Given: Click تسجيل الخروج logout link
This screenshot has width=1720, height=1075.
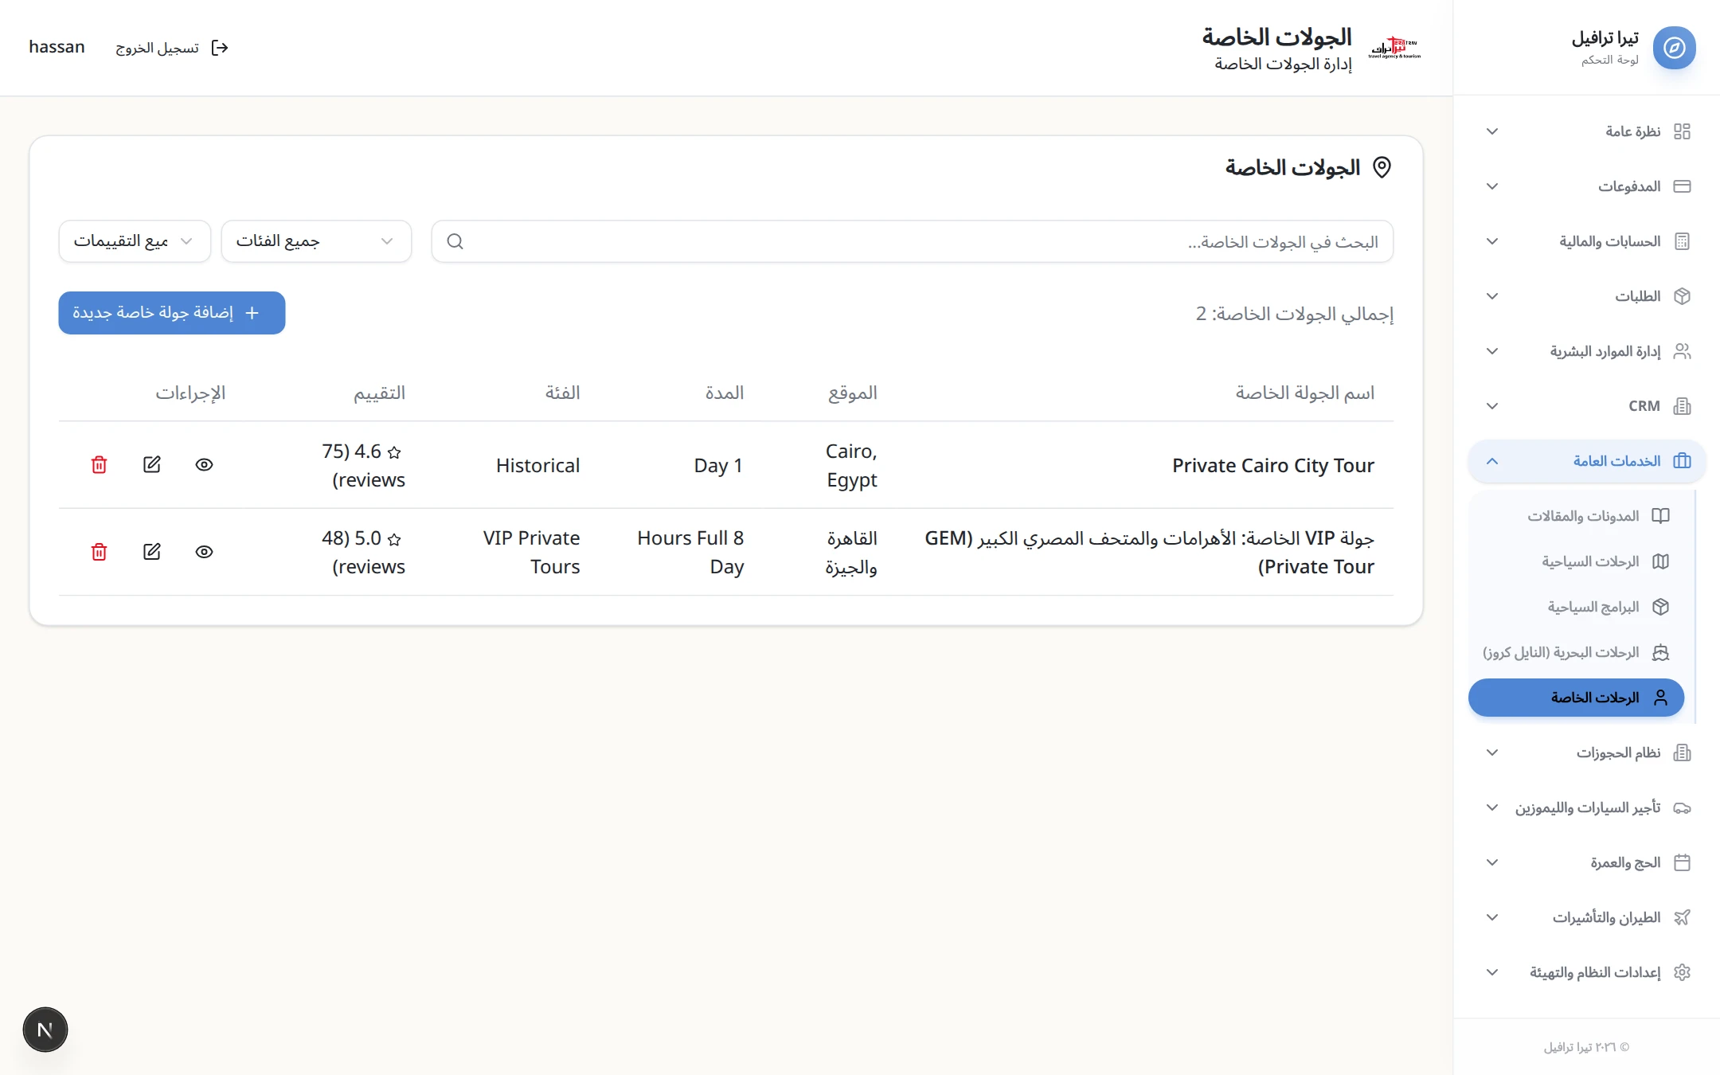Looking at the screenshot, I should coord(172,48).
